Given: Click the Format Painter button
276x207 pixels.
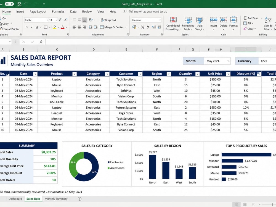Looking at the screenshot, I should (x=10, y=29).
